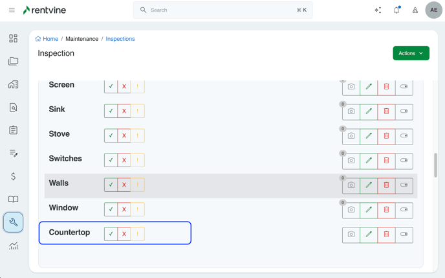The image size is (445, 278).
Task: Mark Switches as passed with checkmark
Action: pos(111,160)
